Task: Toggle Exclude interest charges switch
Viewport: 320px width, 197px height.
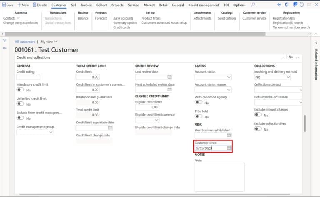Action: tap(258, 115)
